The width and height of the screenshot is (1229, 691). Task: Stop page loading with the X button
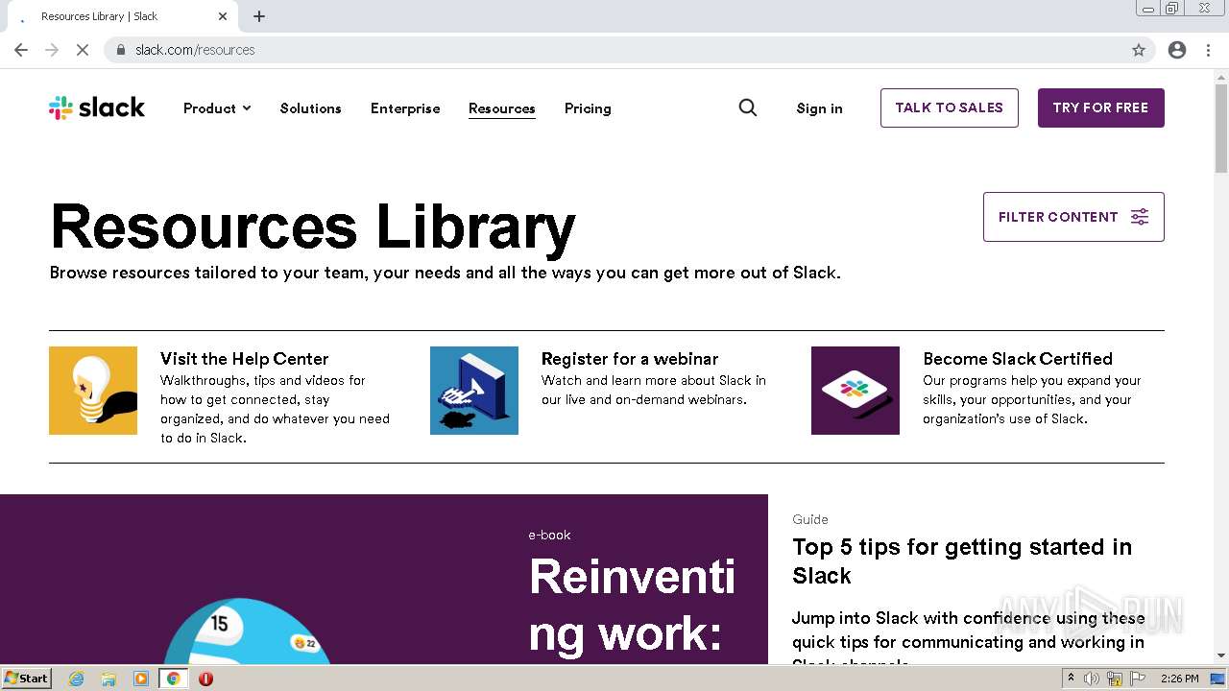point(83,50)
